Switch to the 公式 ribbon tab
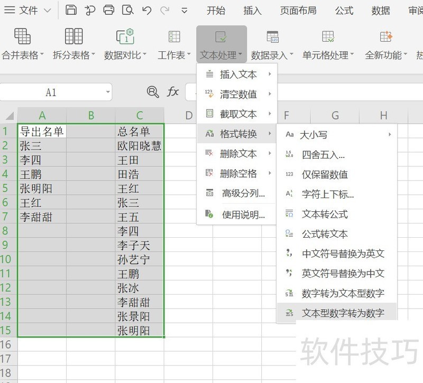Viewport: 423px width, 383px height. point(345,11)
